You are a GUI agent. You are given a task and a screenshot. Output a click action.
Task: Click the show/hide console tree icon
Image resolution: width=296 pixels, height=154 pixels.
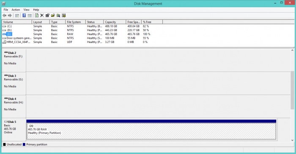click(x=17, y=16)
